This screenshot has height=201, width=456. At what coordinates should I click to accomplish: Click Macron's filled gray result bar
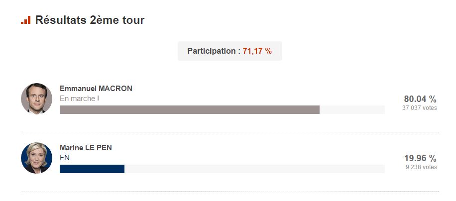pos(189,110)
